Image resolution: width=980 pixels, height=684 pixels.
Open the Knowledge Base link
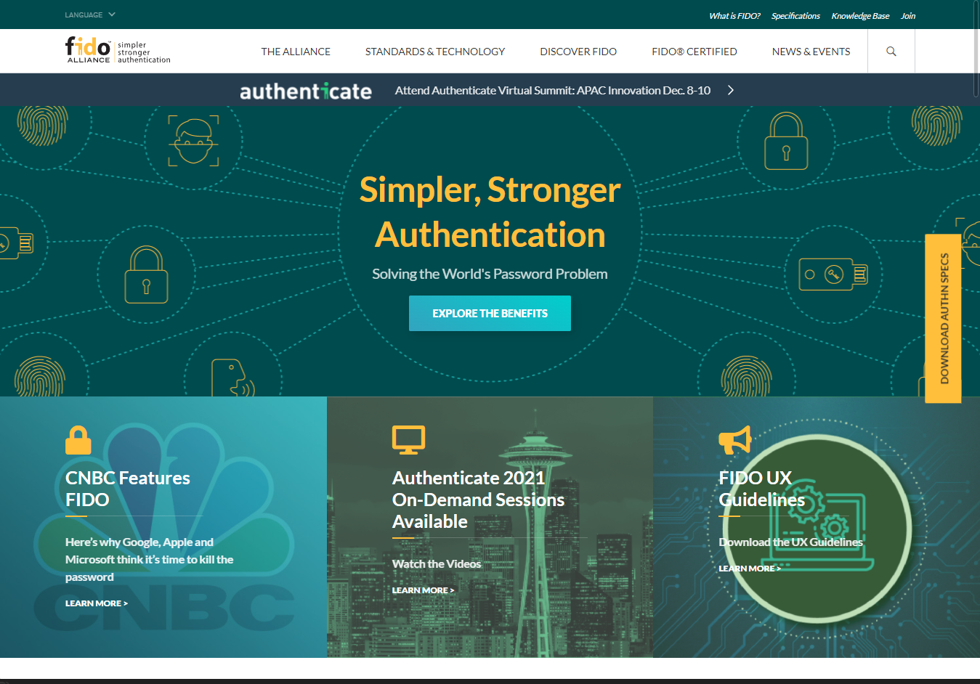[x=860, y=16]
